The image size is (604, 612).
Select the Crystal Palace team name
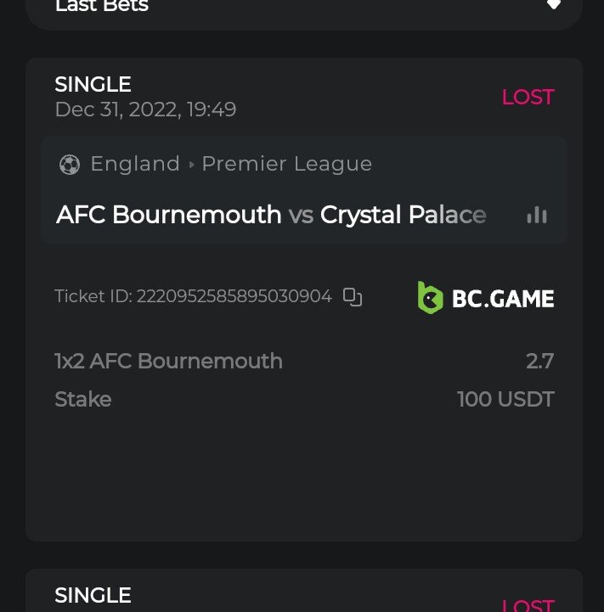(403, 215)
